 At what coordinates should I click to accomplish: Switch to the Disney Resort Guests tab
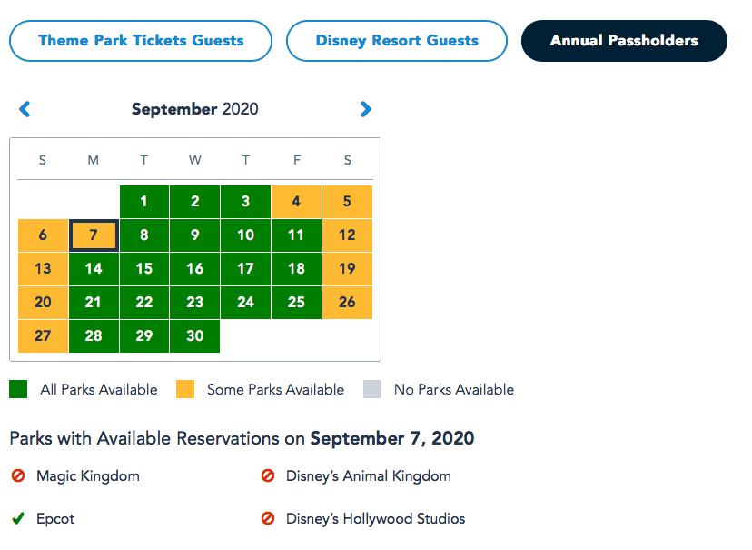tap(397, 41)
